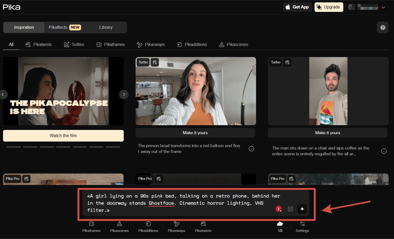Go to next carousel slide
This screenshot has width=394, height=239.
[124, 95]
